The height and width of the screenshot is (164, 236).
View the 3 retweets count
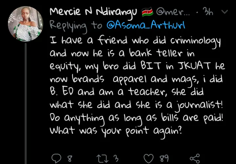click(116, 158)
